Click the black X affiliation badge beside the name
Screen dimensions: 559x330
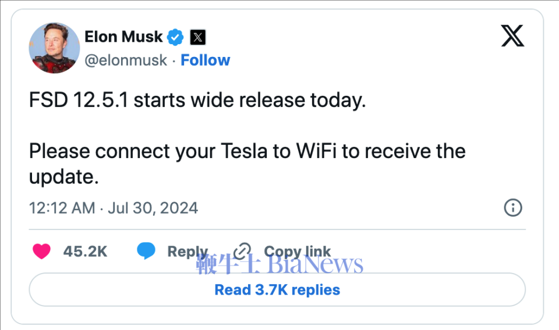point(198,38)
